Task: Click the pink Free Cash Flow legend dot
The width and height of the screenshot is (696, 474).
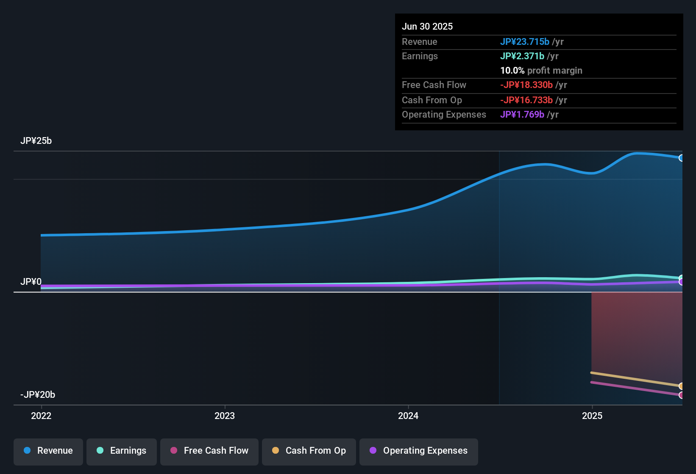Action: 174,451
